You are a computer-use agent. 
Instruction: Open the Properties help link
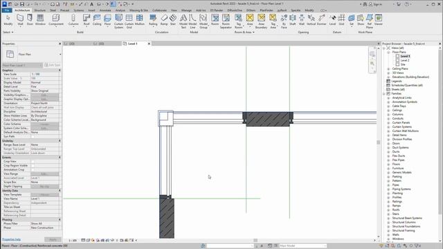pyautogui.click(x=11, y=239)
